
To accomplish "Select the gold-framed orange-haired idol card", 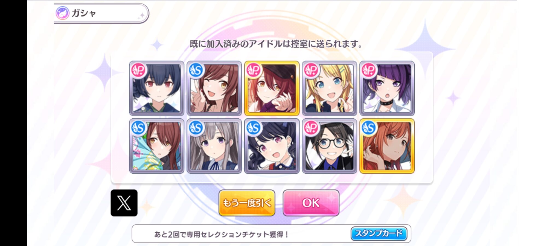I will (x=387, y=146).
